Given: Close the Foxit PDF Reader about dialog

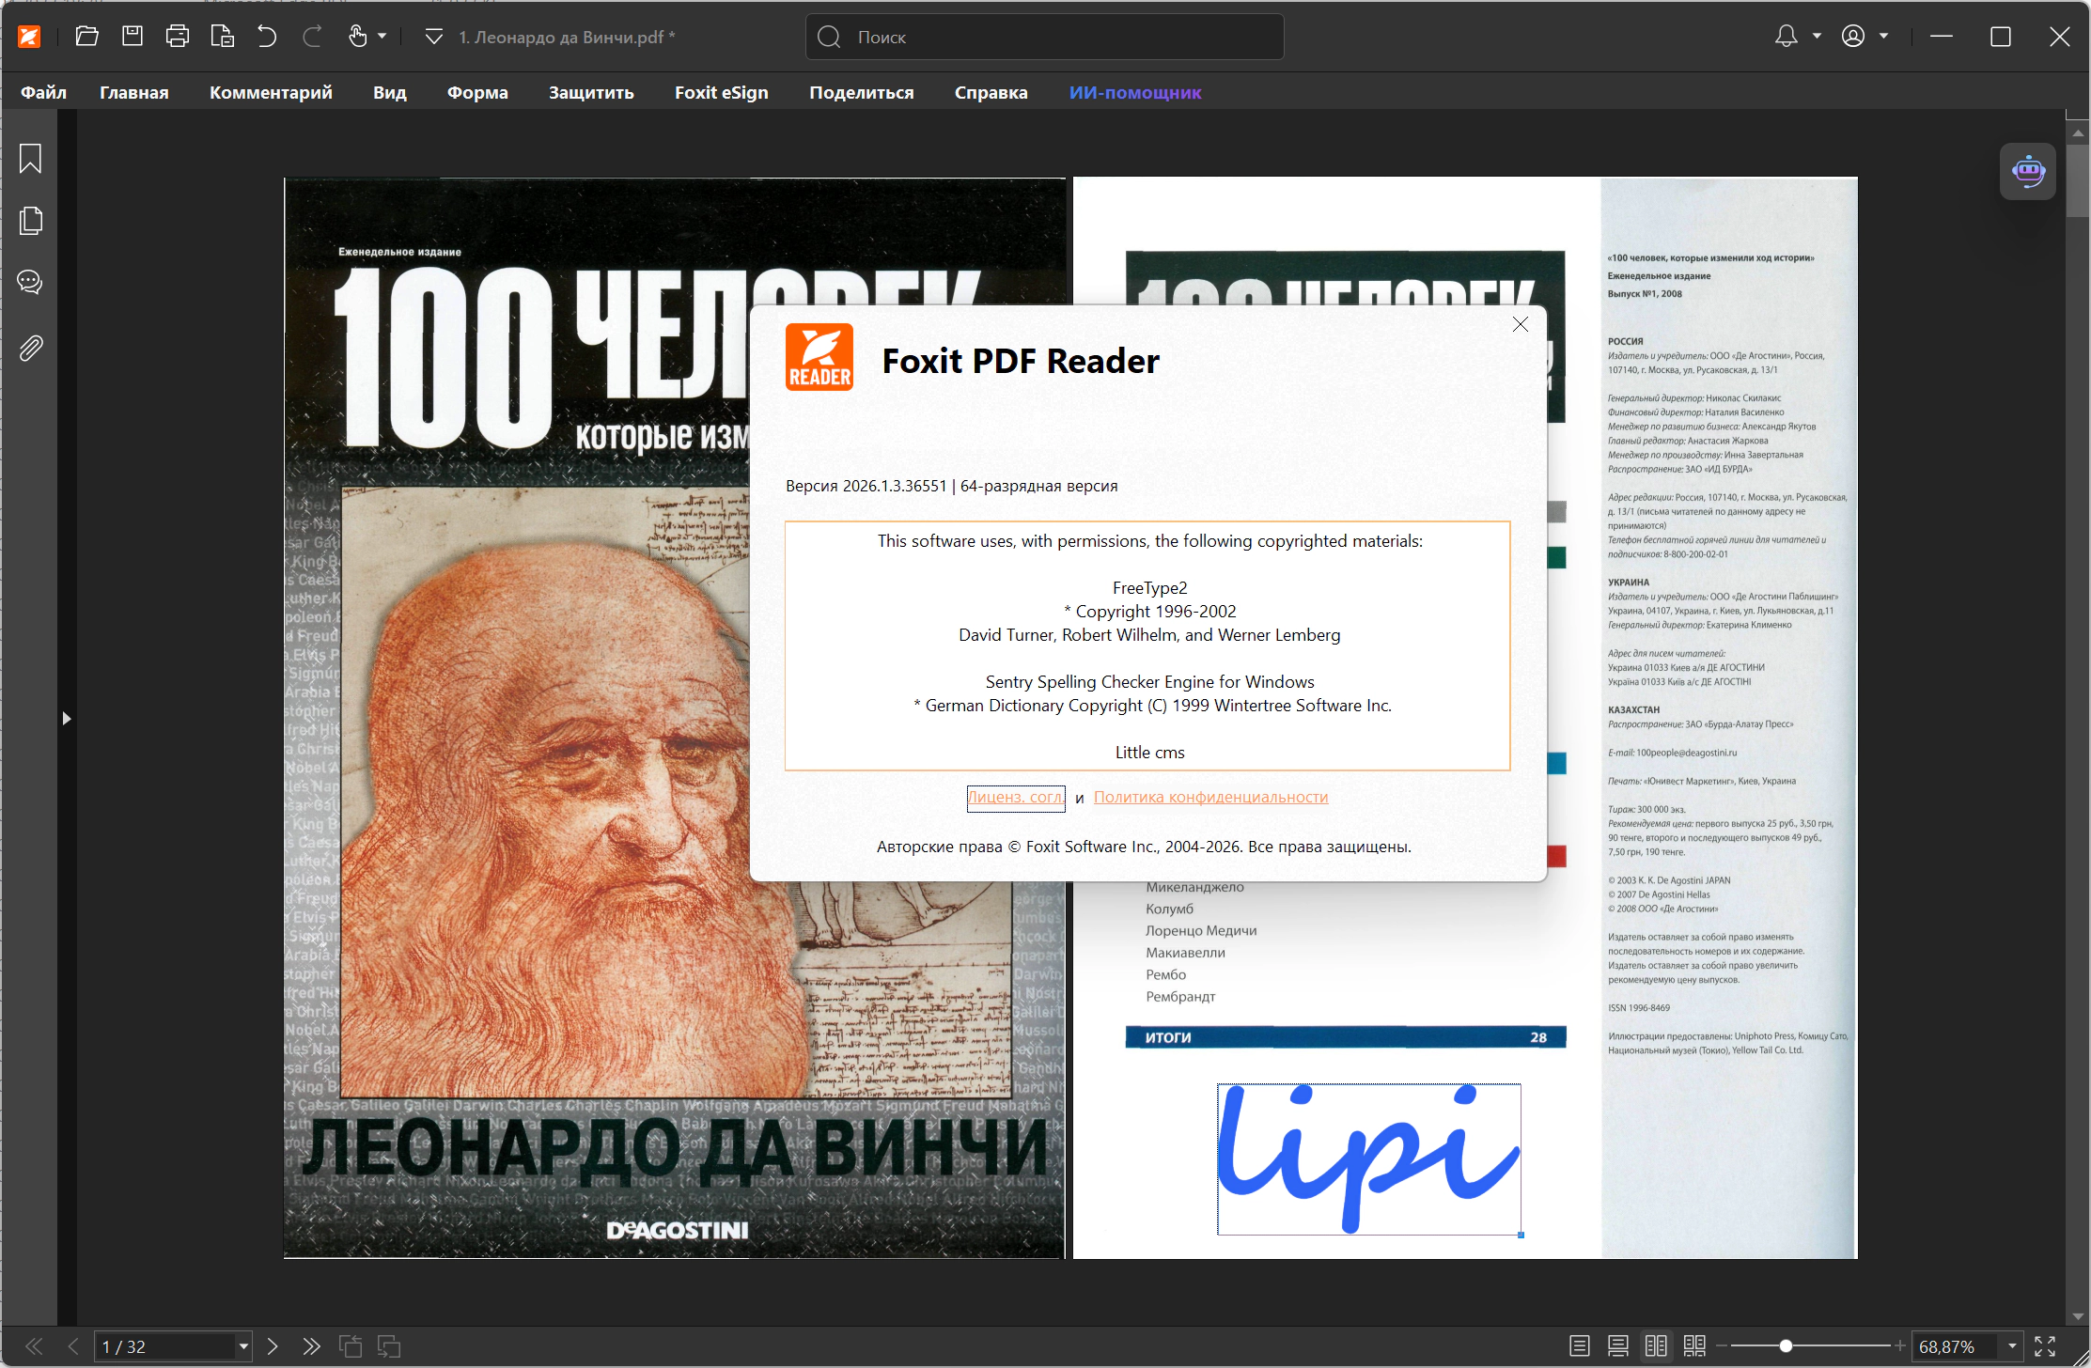Looking at the screenshot, I should point(1521,324).
